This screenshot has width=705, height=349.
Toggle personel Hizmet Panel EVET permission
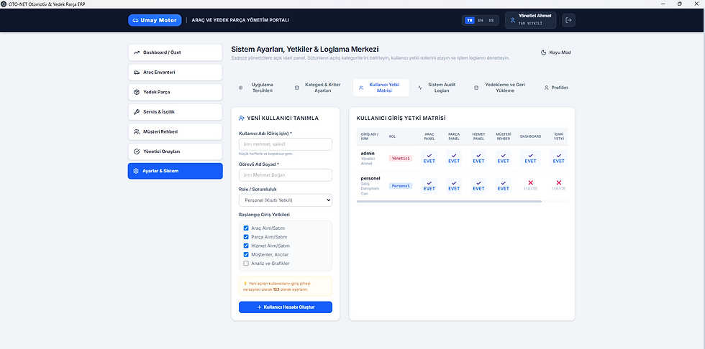(x=479, y=186)
